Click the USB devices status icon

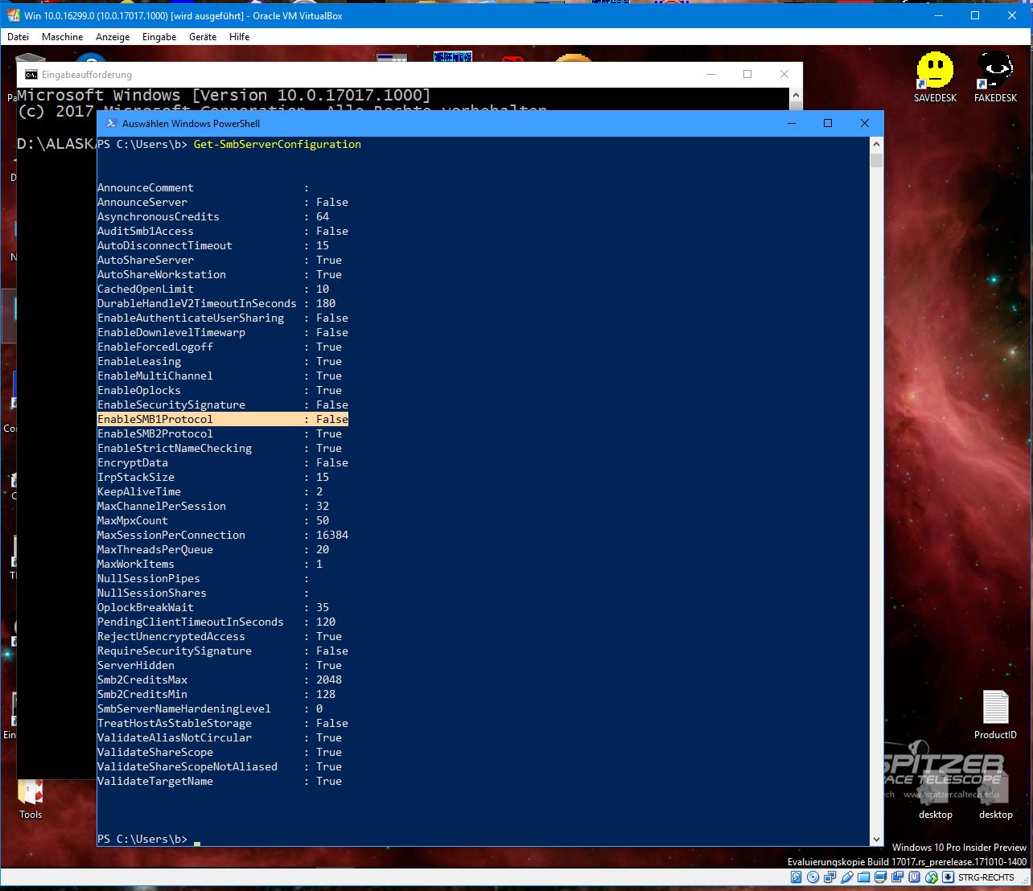pyautogui.click(x=914, y=877)
